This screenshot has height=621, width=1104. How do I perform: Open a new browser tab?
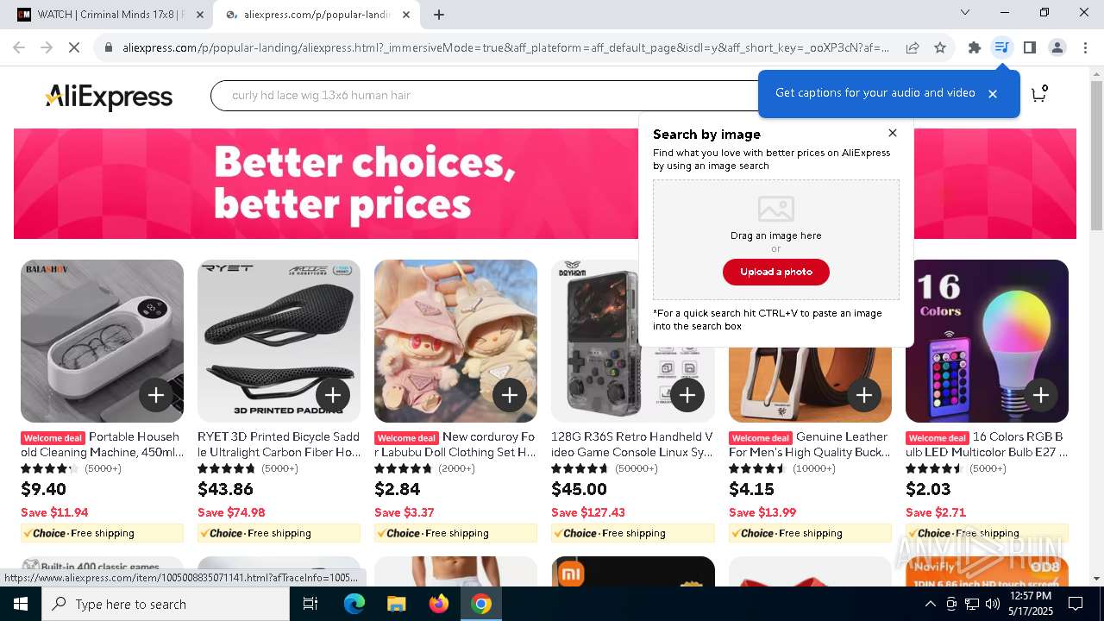(439, 15)
